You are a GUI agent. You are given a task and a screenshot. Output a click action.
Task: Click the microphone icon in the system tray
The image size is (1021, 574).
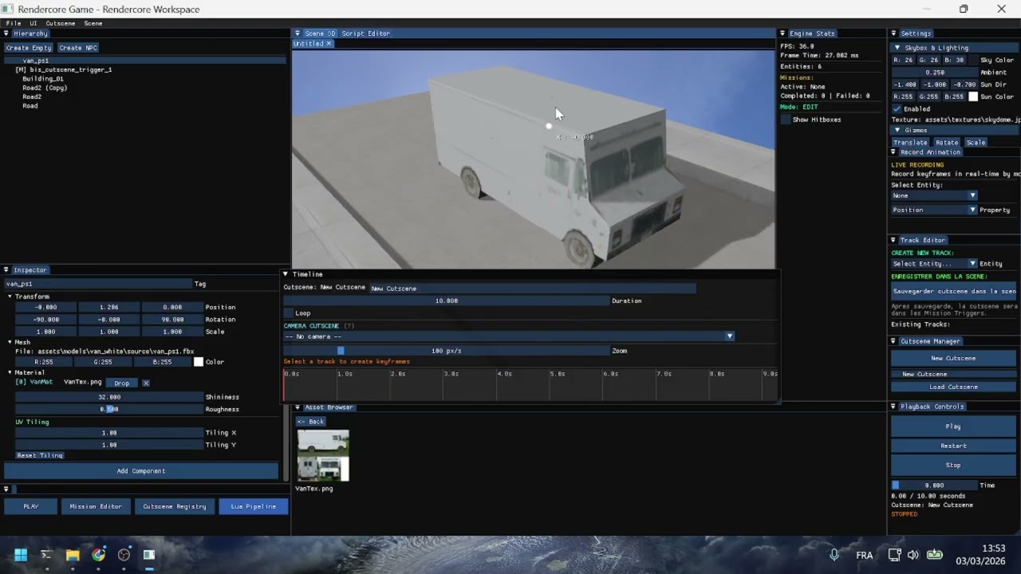(834, 555)
